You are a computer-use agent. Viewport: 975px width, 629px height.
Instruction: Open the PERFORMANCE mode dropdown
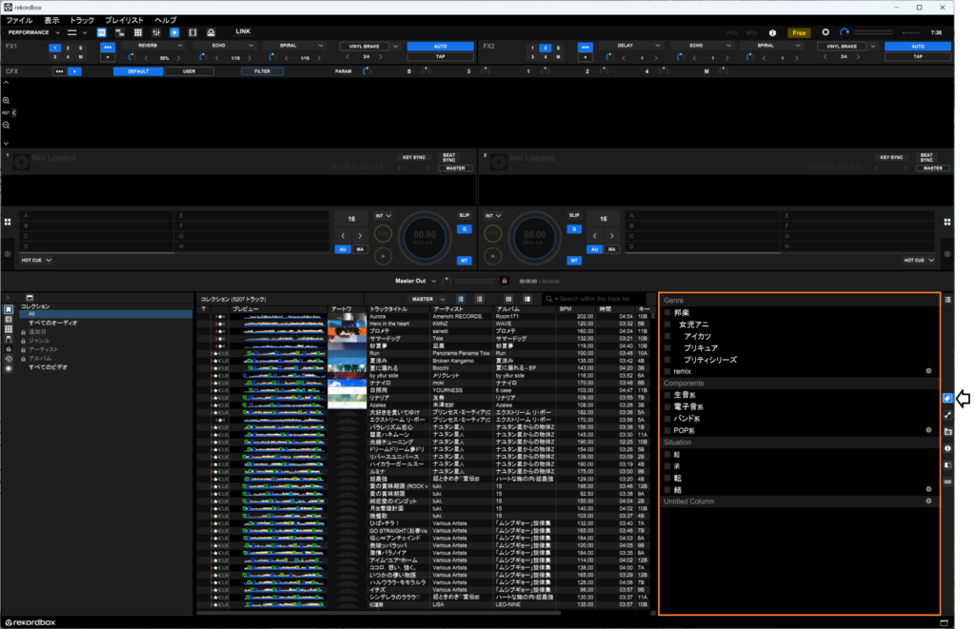click(33, 32)
